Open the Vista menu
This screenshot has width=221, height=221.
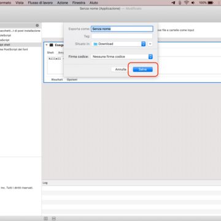point(20,2)
